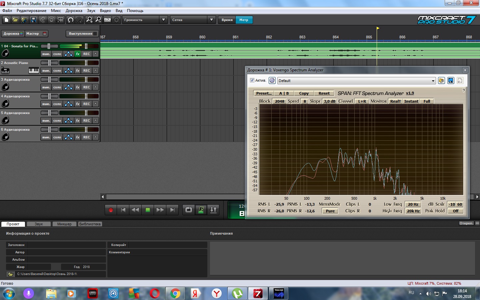This screenshot has width=480, height=300.
Task: Stop playback with the green square button
Action: pyautogui.click(x=148, y=210)
